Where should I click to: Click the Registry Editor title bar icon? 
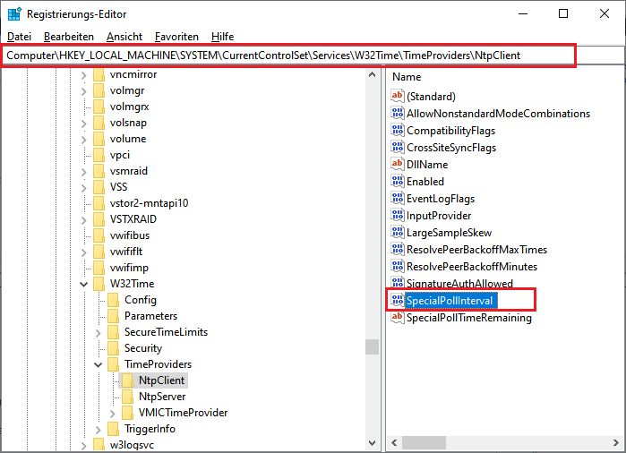15,14
